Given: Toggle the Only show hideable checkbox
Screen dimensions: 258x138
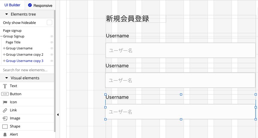Looking at the screenshot, I should [x=49, y=23].
